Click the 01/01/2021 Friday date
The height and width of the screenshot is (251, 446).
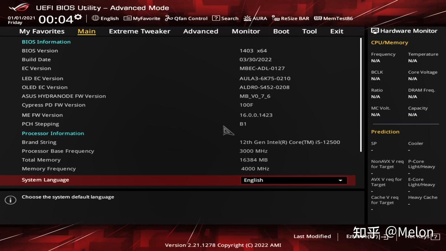point(21,20)
